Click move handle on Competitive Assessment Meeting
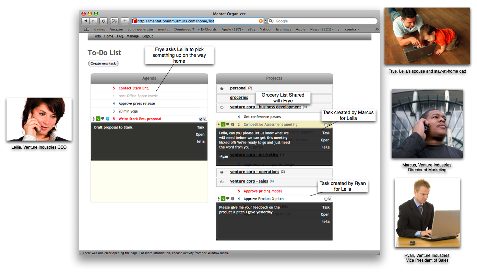 pos(218,125)
